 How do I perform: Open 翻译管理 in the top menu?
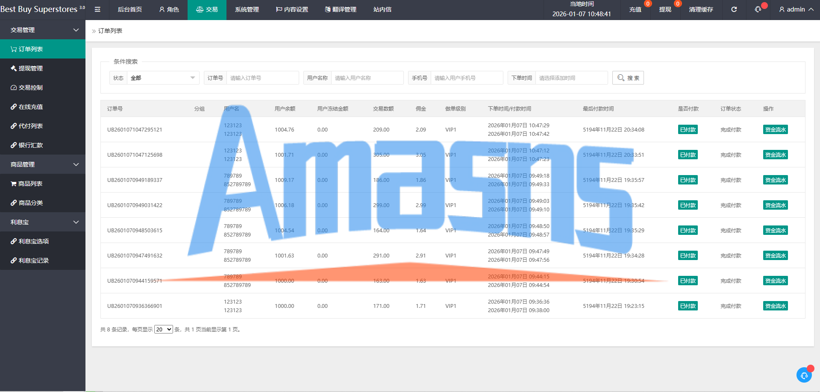click(x=341, y=9)
